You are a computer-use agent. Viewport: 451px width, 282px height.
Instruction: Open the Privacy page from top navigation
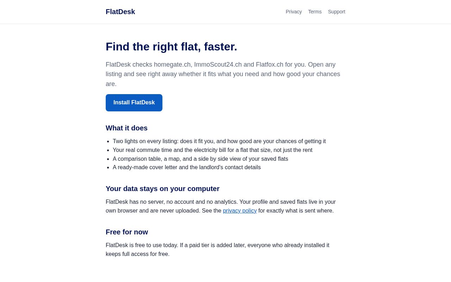294,12
